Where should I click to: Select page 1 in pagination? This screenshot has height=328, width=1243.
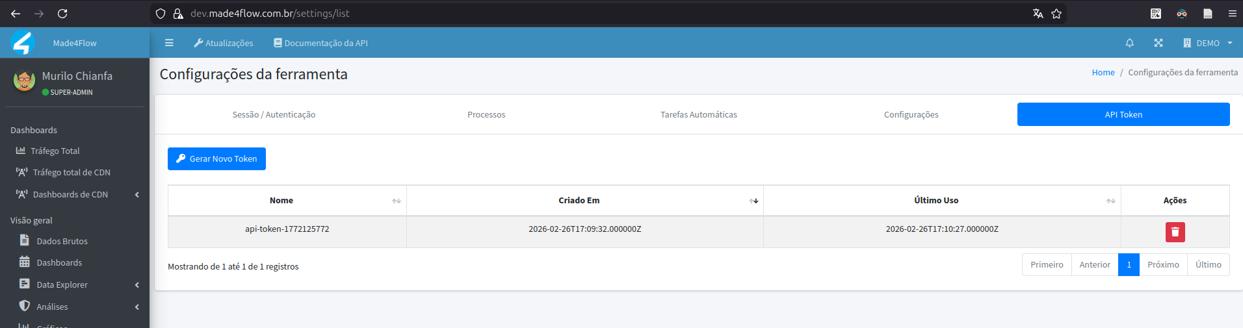pos(1129,264)
